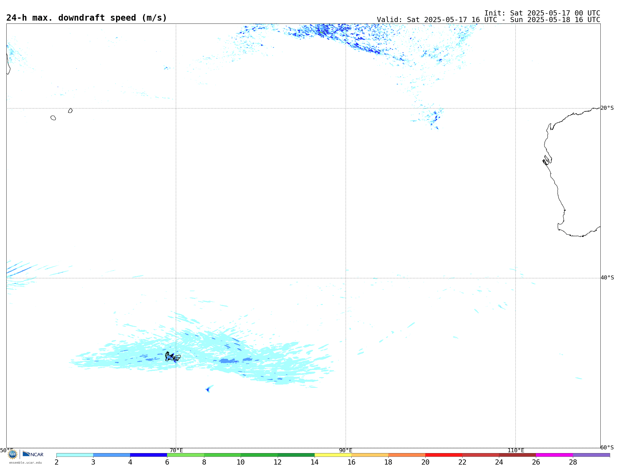Viewport: 619px width, 466px height.
Task: Click the NCAR logo
Action: coord(33,454)
